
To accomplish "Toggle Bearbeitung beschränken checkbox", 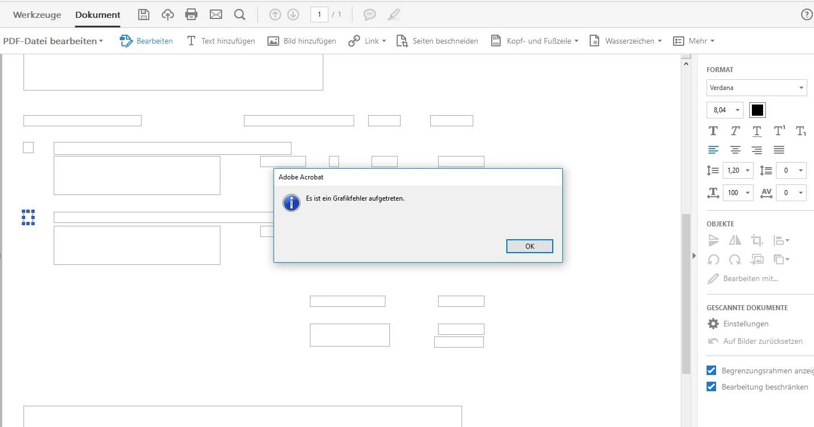I will coord(712,387).
